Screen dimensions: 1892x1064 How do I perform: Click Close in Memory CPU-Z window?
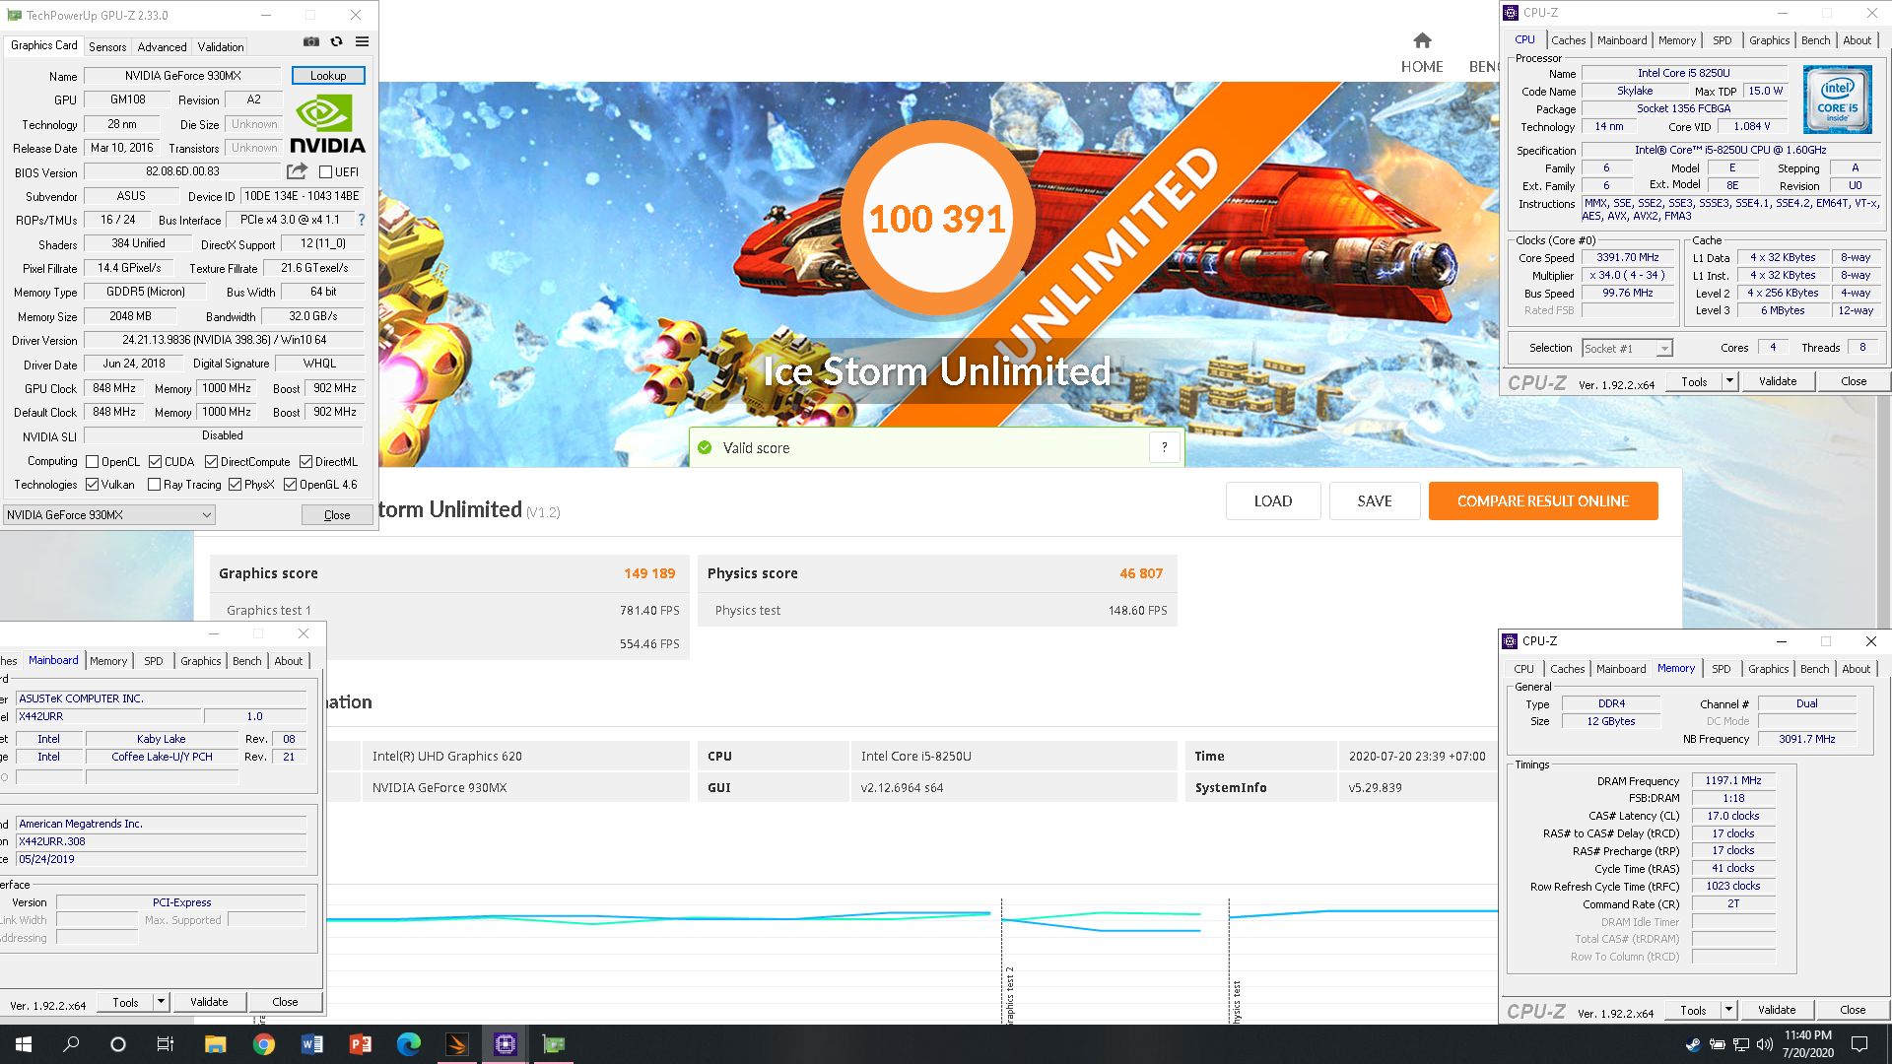[x=1853, y=1010]
